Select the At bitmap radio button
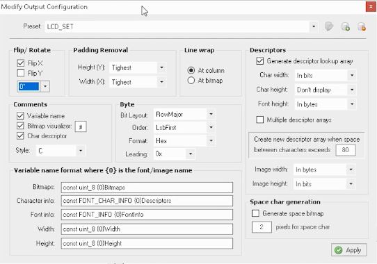Viewport: 377px width, 264px height. [x=191, y=80]
